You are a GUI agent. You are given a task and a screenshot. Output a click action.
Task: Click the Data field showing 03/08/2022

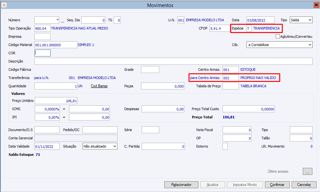260,20
